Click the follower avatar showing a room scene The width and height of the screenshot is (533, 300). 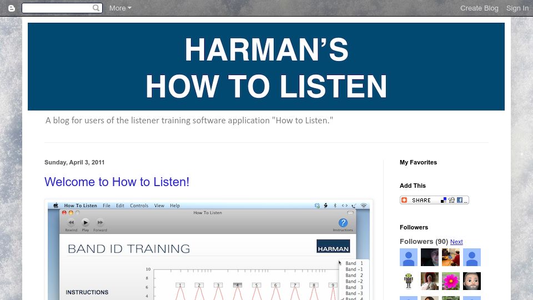pos(451,257)
